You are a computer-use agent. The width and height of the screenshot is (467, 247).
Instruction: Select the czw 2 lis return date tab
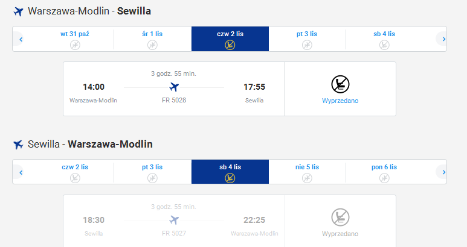click(75, 172)
